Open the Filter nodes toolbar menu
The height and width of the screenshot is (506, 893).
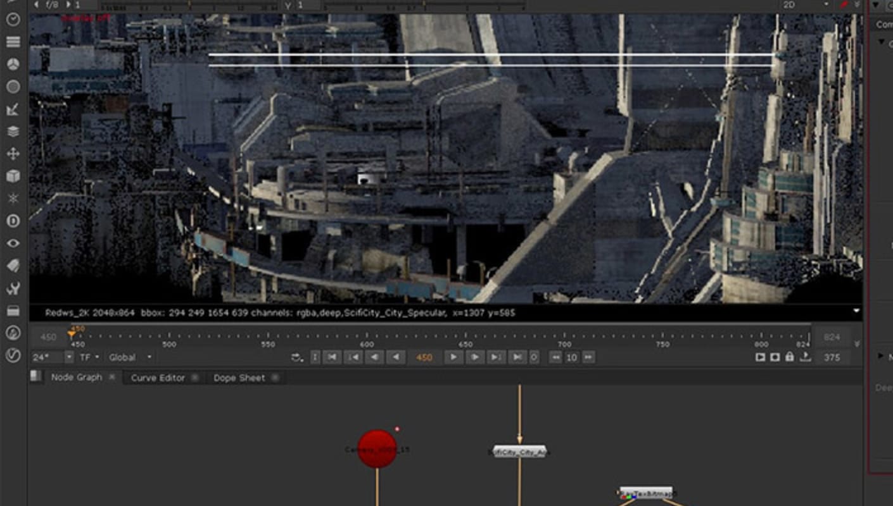click(x=13, y=87)
